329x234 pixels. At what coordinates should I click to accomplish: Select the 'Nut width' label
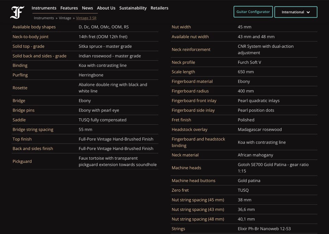(x=181, y=27)
